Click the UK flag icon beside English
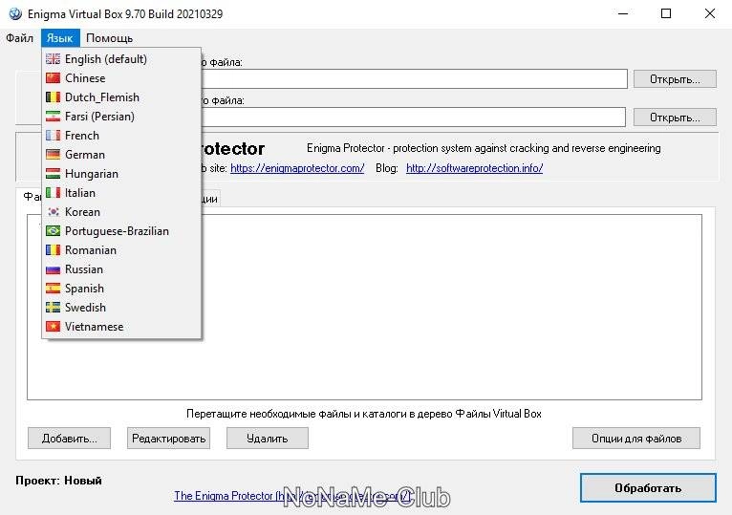Screen dimensions: 732x515 point(53,59)
